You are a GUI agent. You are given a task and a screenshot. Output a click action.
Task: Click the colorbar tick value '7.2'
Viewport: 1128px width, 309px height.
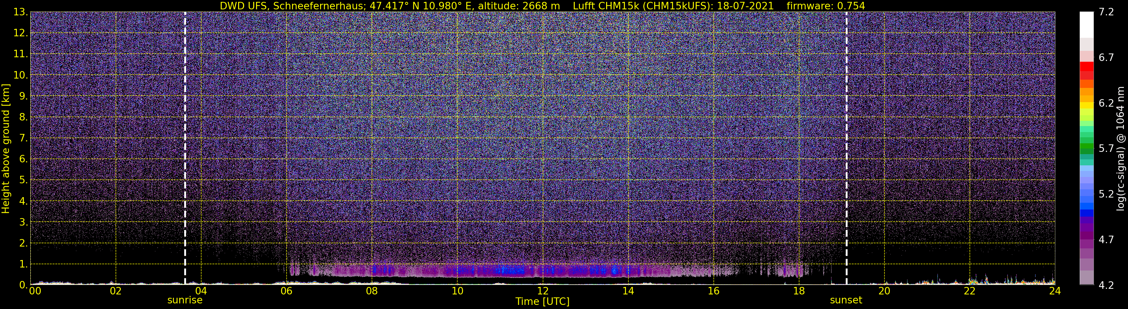(x=1106, y=12)
